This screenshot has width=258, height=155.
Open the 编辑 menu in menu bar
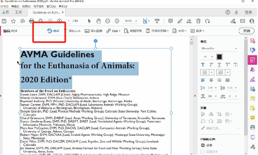click(15, 6)
